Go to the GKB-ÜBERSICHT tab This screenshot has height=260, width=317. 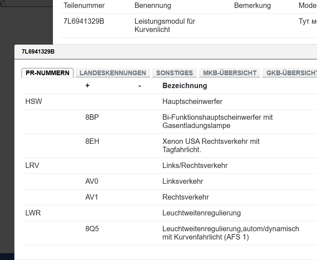click(x=291, y=73)
